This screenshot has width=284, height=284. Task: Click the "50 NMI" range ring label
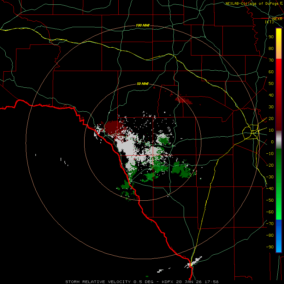(143, 84)
